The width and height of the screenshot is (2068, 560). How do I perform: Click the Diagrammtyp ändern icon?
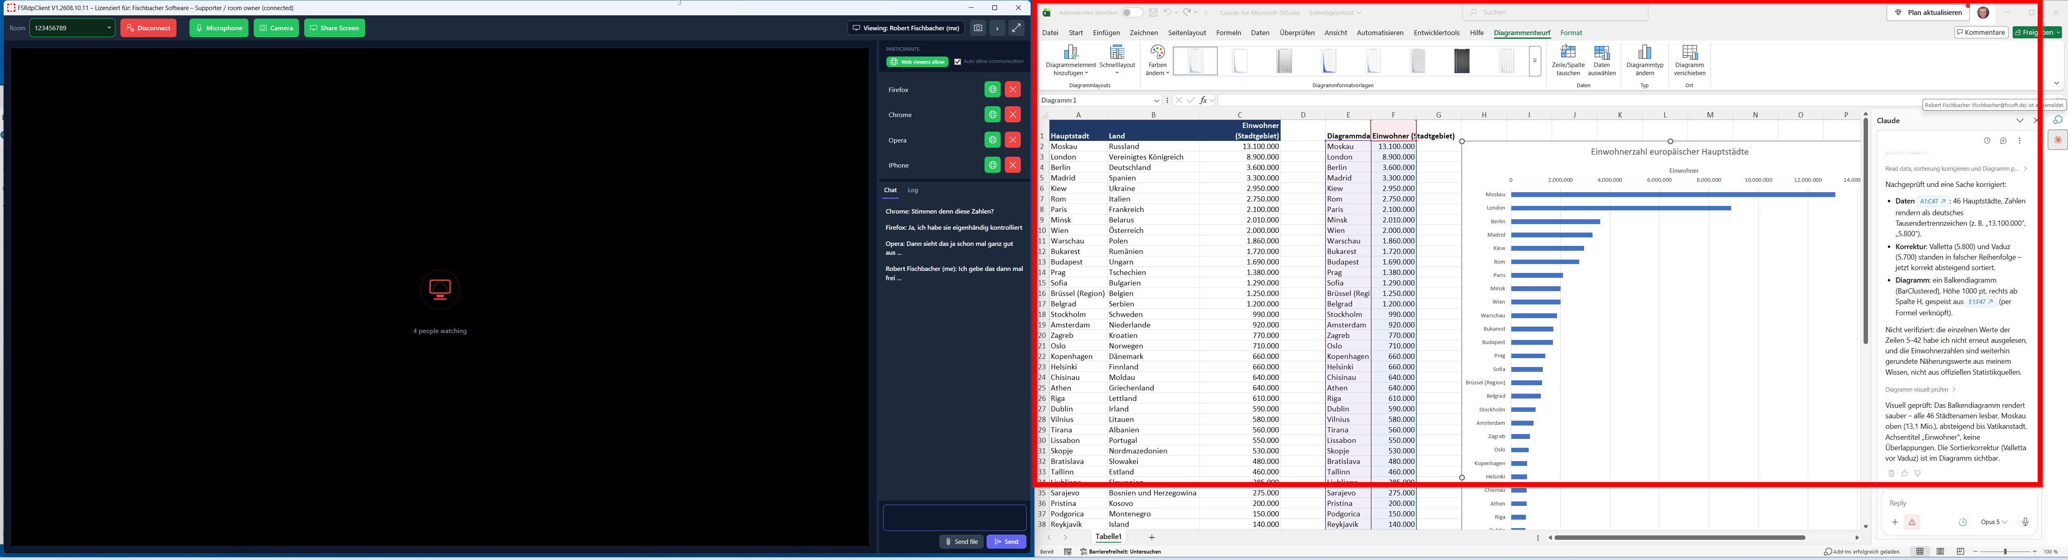point(1645,60)
